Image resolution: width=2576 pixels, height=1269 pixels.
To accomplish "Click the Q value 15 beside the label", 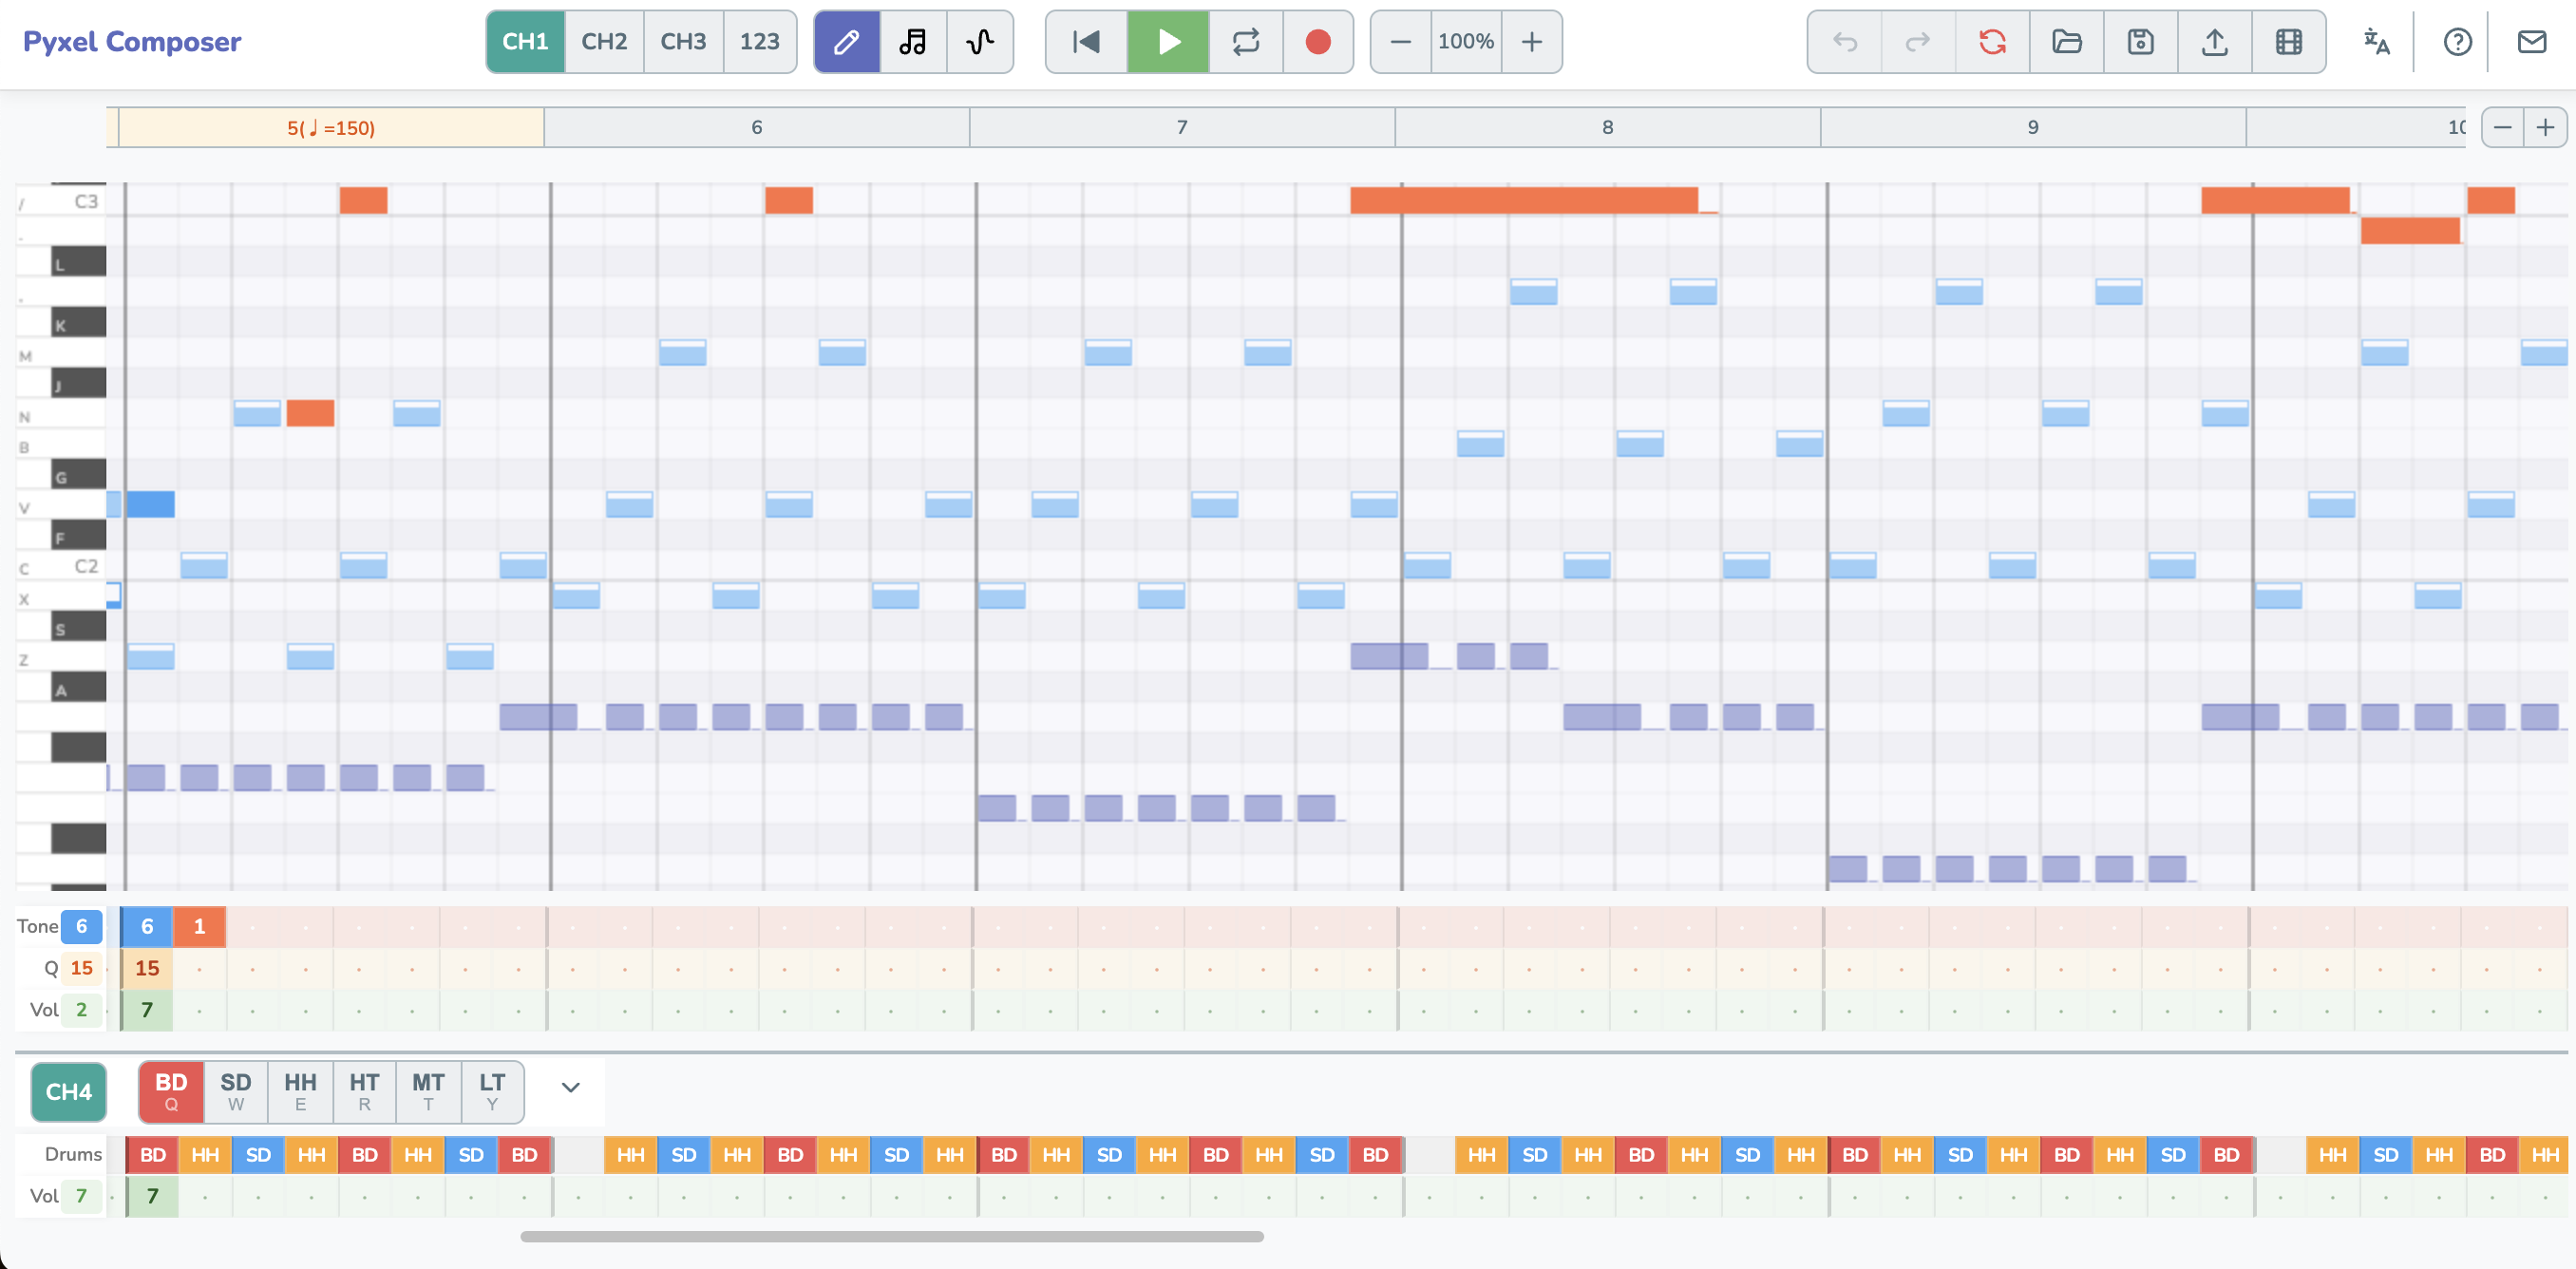I will coord(82,968).
